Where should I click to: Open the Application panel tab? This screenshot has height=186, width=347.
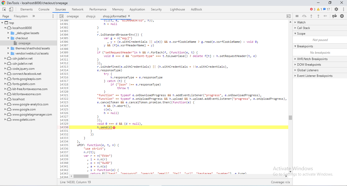click(137, 9)
